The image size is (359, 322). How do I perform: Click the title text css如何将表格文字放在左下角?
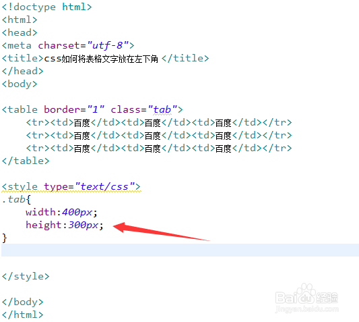point(101,59)
